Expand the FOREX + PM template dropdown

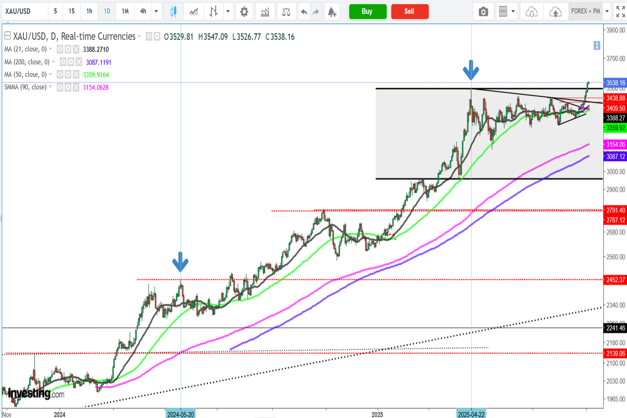click(607, 12)
